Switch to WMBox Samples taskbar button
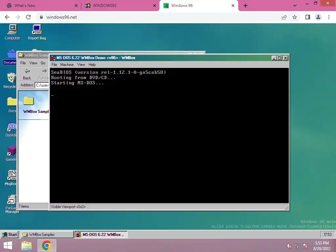 pyautogui.click(x=47, y=235)
